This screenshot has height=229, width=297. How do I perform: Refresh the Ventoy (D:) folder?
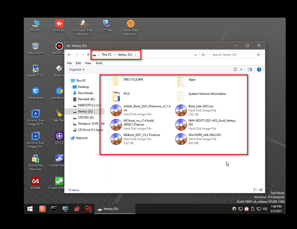pyautogui.click(x=203, y=55)
